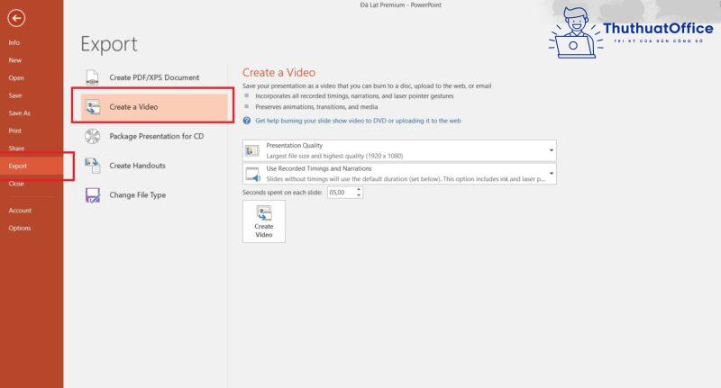Viewport: 721px width, 388px height.
Task: Click the seconds per slide input field
Action: click(x=342, y=193)
